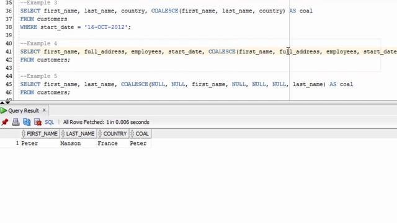Click the delete row red X icon

pyautogui.click(x=38, y=122)
